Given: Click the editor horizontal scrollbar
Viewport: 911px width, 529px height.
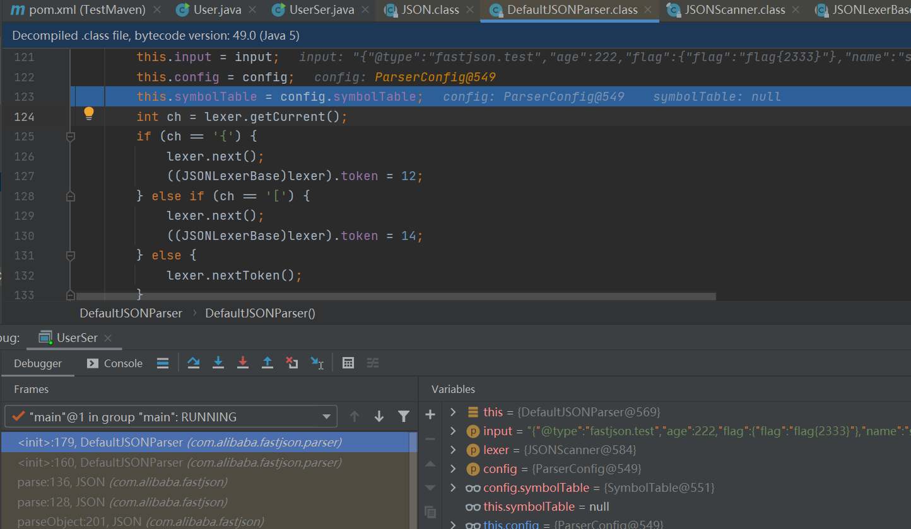Looking at the screenshot, I should (395, 295).
